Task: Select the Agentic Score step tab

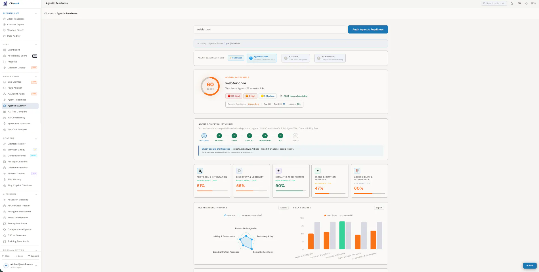Action: (262, 58)
